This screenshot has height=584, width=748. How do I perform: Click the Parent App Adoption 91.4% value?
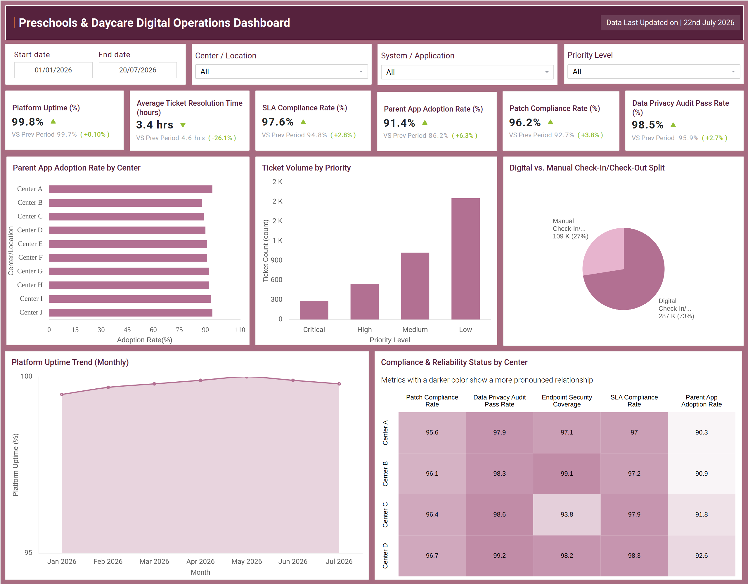pyautogui.click(x=399, y=123)
